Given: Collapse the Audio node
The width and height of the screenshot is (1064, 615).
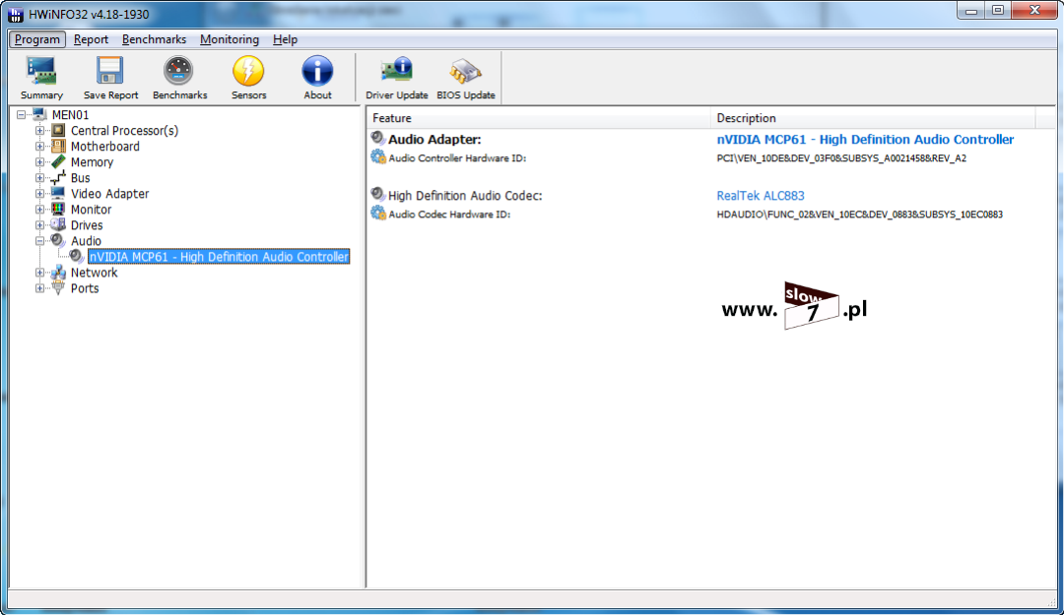Looking at the screenshot, I should point(39,241).
